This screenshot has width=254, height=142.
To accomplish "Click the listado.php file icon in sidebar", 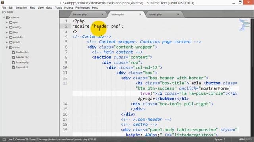I will [13, 62].
